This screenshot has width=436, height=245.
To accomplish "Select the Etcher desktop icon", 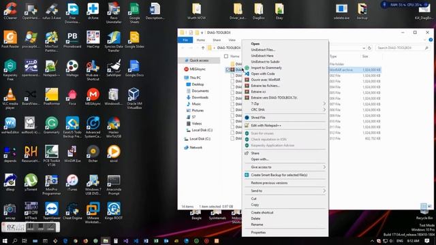I will point(93,154).
